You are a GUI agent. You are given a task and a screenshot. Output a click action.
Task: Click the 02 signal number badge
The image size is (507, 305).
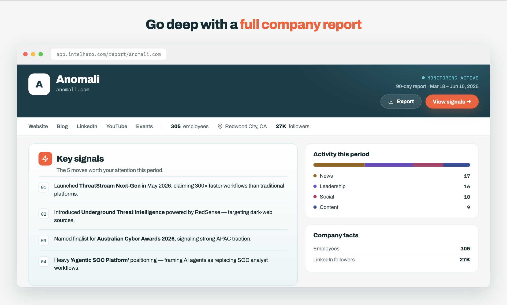(44, 214)
